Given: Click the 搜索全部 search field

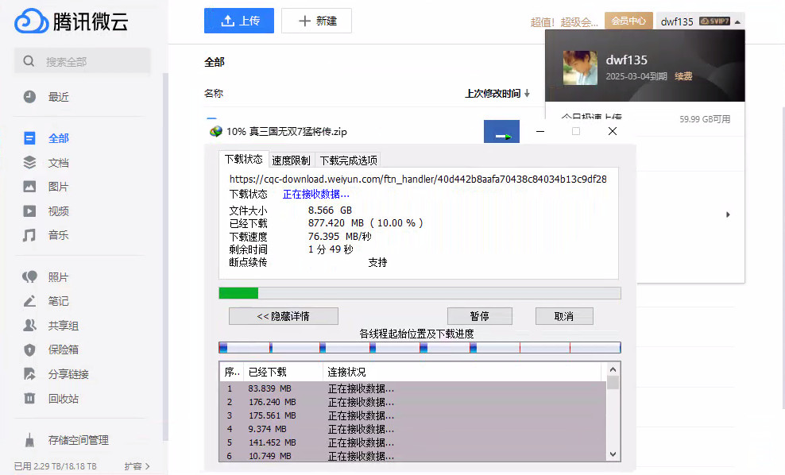Looking at the screenshot, I should click(82, 60).
